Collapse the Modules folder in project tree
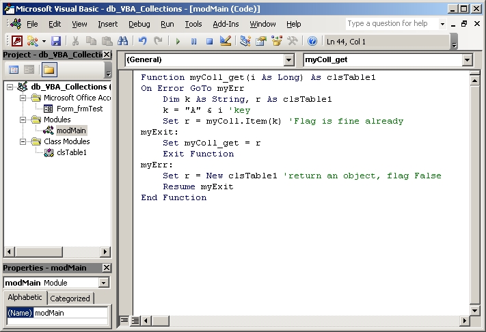486x332 pixels. tap(24, 120)
